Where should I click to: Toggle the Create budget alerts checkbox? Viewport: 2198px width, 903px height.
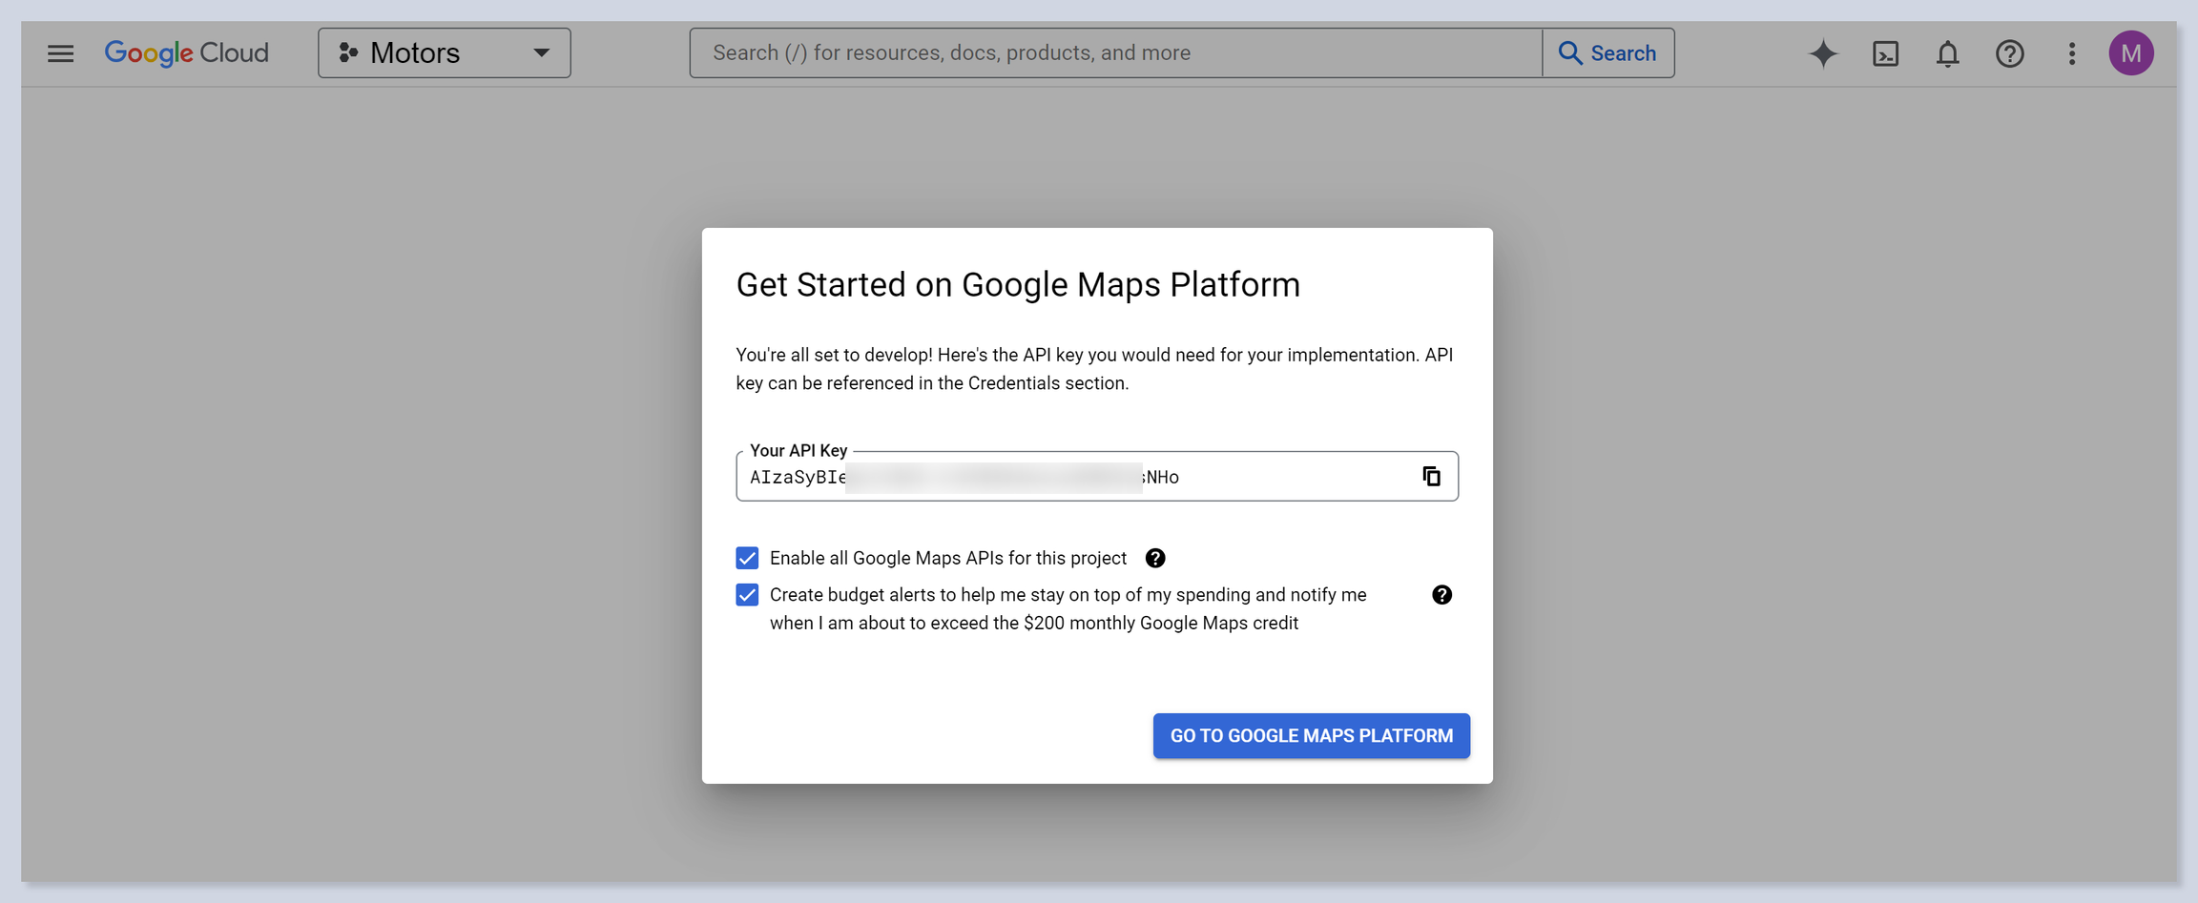tap(747, 595)
